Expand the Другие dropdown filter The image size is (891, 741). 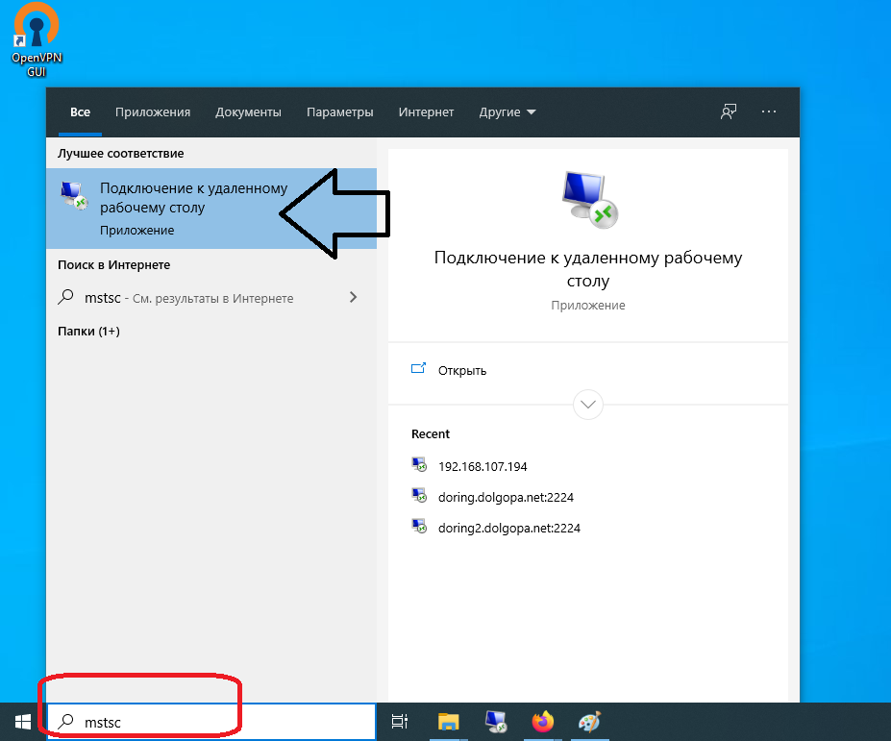coord(507,112)
